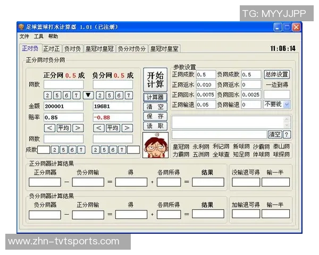Switch to the 负分对负分 tab
319x255 pixels.
pyautogui.click(x=132, y=49)
